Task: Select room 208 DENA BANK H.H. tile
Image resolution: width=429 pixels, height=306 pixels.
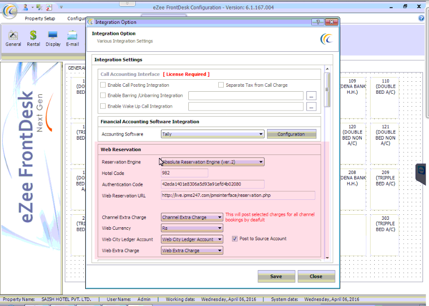Action: 352,189
